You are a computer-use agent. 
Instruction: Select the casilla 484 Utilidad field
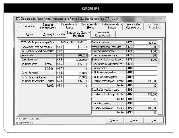[145, 81]
